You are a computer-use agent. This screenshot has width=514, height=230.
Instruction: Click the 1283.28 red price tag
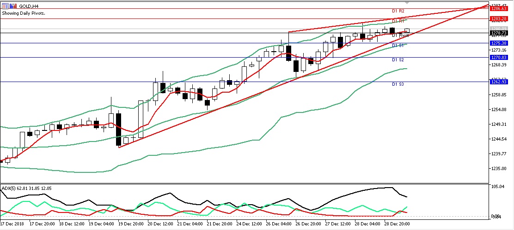[499, 18]
